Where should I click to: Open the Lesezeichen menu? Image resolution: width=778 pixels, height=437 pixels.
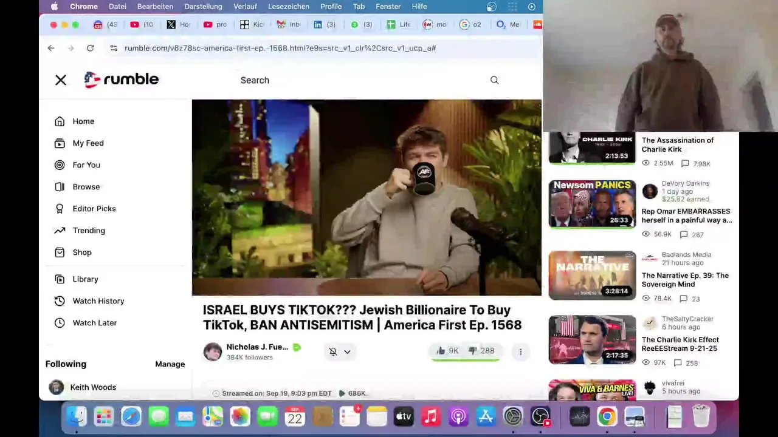tap(289, 6)
